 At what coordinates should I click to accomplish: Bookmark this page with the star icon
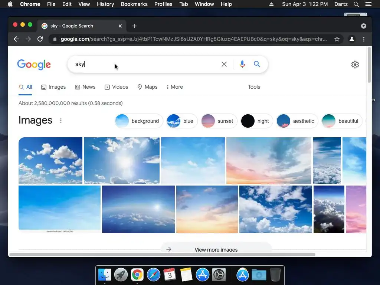(337, 39)
